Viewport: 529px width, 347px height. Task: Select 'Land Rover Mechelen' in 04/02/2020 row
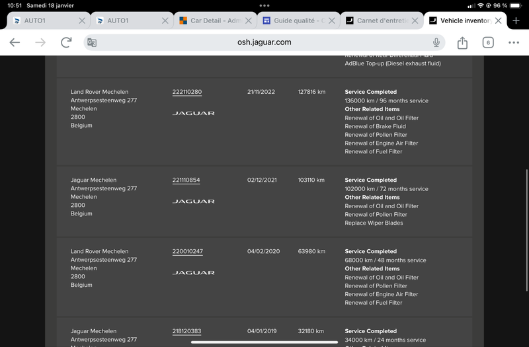click(99, 251)
